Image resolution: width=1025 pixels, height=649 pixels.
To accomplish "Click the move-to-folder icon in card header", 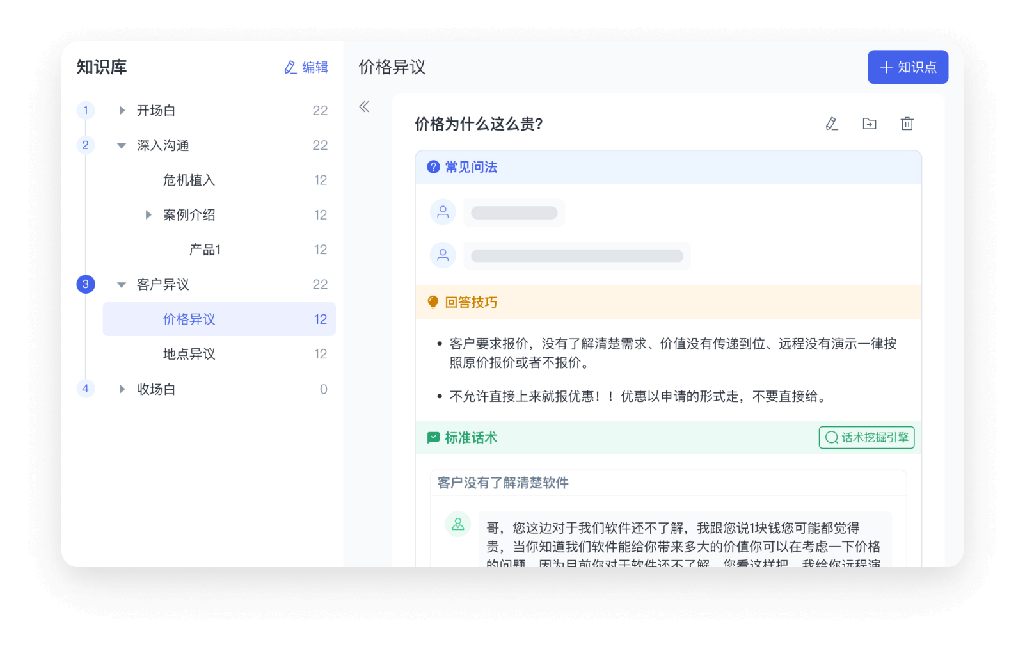I will pos(870,124).
